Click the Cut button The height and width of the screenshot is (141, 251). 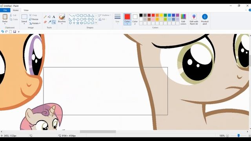[x=13, y=15]
